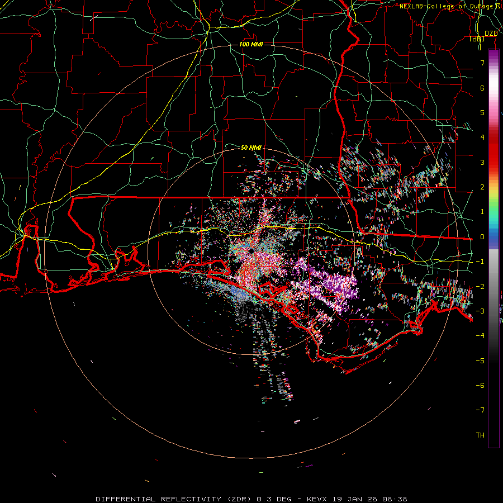The image size is (503, 503).
Task: Click the 0.3 DEG elevation angle text
Action: [x=274, y=499]
